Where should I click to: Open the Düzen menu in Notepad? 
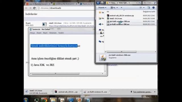39,33
